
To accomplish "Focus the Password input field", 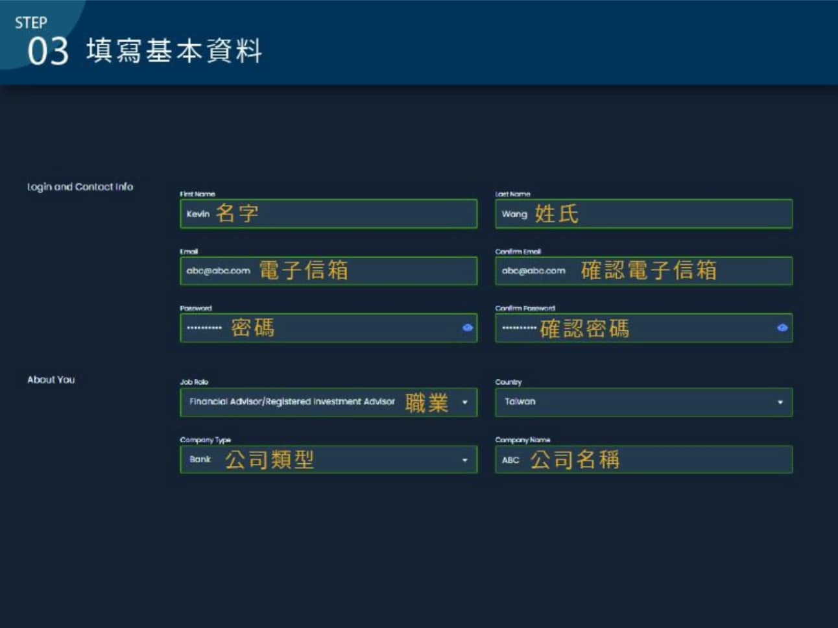I will point(357,328).
